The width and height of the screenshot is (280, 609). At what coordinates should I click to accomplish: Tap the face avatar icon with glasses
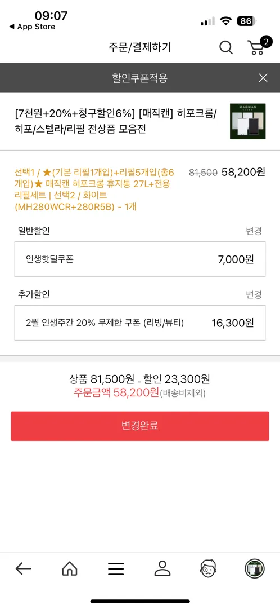click(209, 568)
